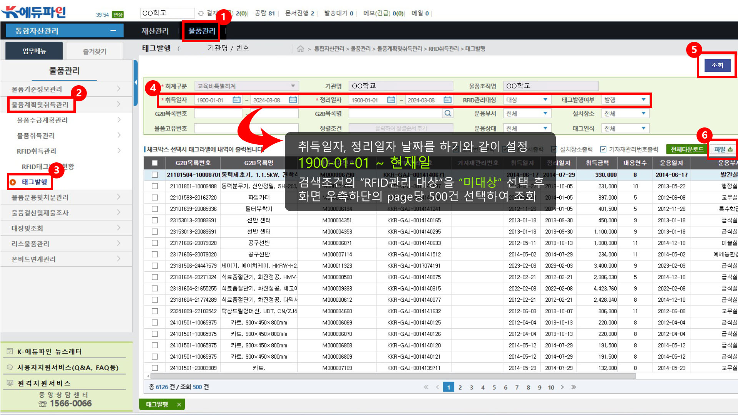
Task: Open the 취득일자 start date calendar icon
Action: [236, 100]
